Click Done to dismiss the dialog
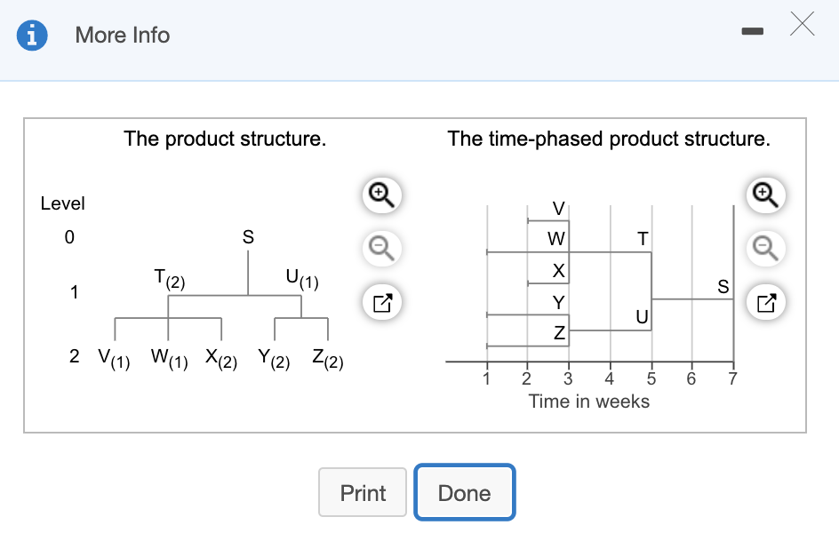Viewport: 839px width, 533px height. (x=464, y=491)
